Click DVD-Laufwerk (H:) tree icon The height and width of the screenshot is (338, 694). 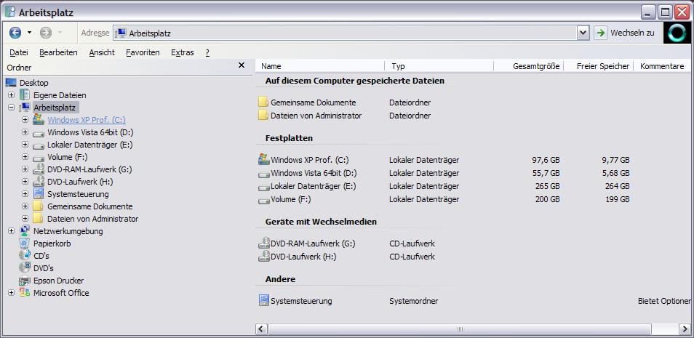39,182
